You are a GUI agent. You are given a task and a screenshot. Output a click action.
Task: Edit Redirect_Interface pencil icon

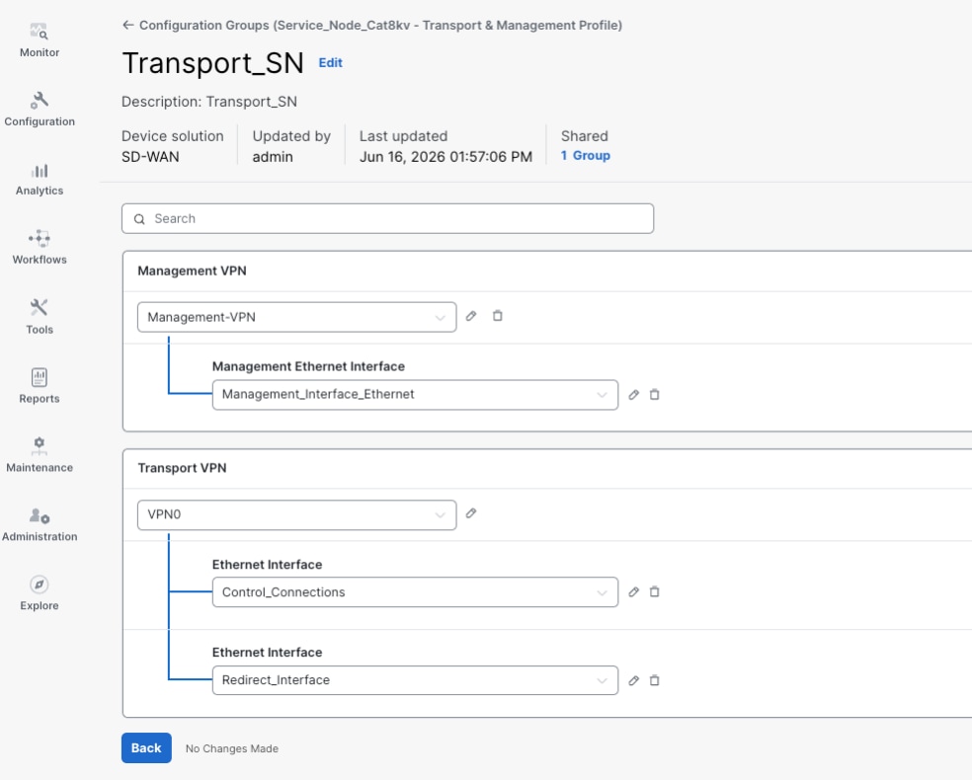tap(633, 680)
